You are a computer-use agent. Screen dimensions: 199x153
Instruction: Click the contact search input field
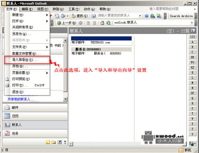[118, 16]
